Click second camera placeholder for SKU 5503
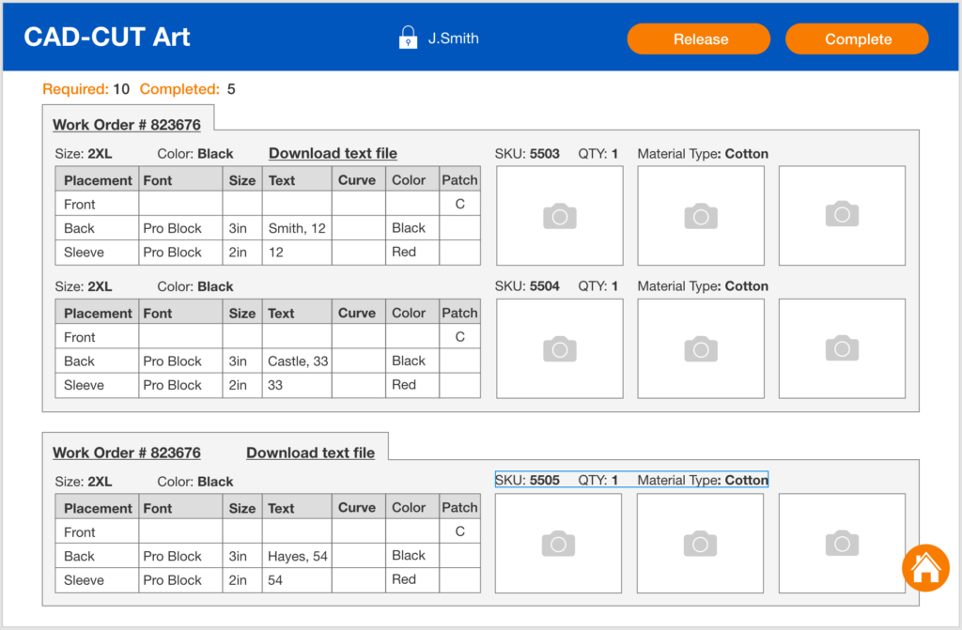 701,216
